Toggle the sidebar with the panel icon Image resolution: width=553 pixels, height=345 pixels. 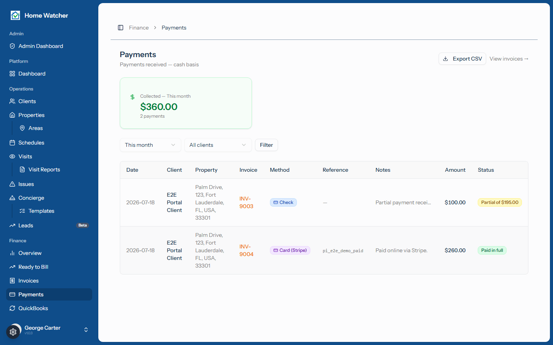click(121, 28)
